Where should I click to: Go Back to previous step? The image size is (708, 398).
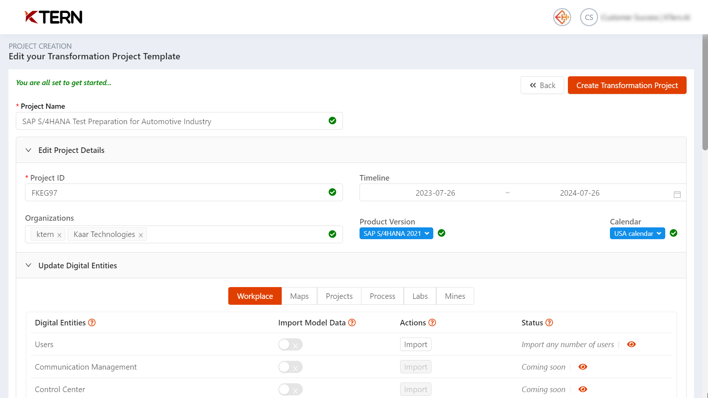(542, 85)
